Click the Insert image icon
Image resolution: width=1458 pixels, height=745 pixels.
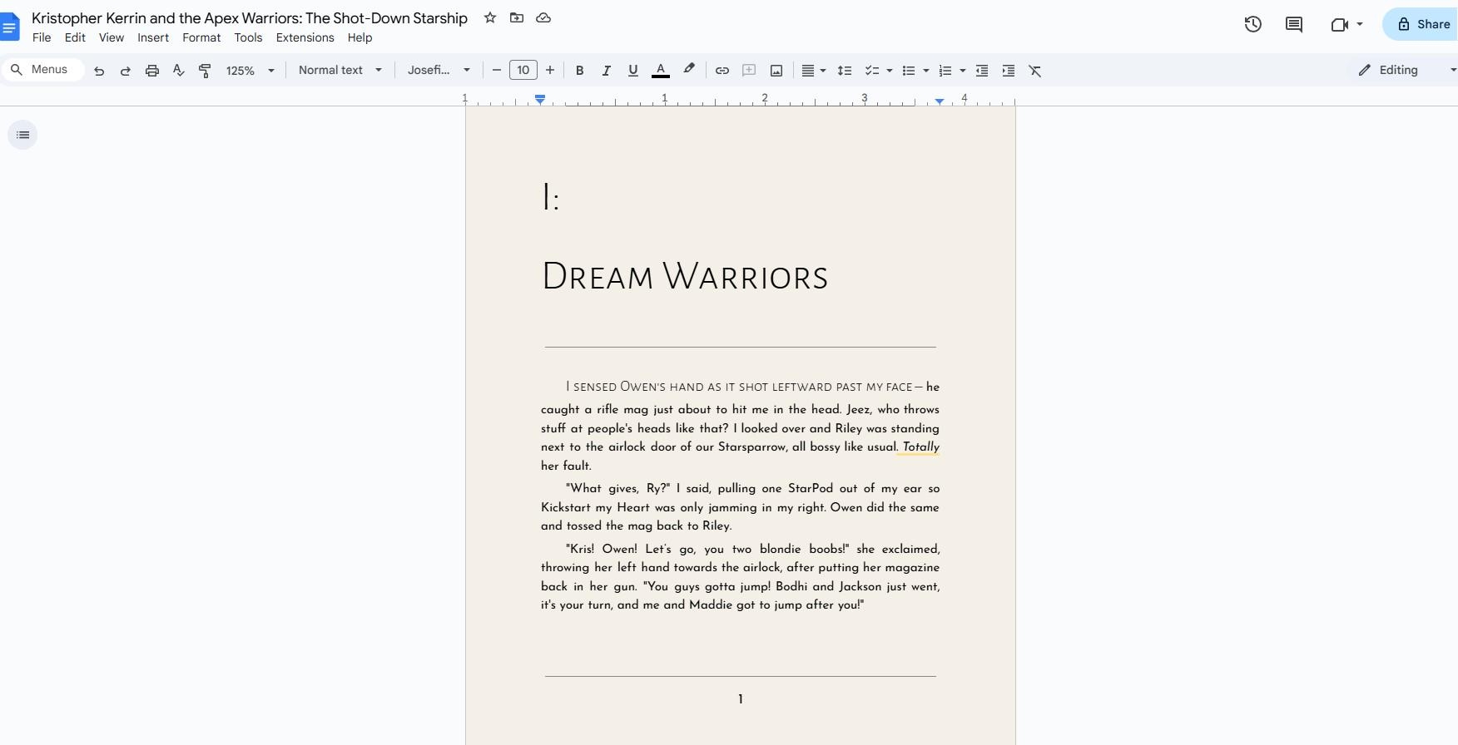click(776, 71)
